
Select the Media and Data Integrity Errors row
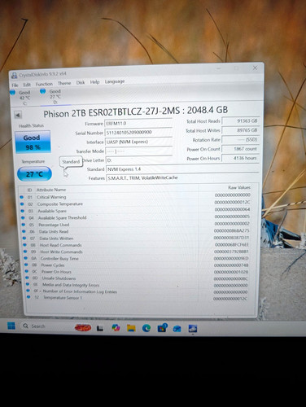(x=136, y=285)
